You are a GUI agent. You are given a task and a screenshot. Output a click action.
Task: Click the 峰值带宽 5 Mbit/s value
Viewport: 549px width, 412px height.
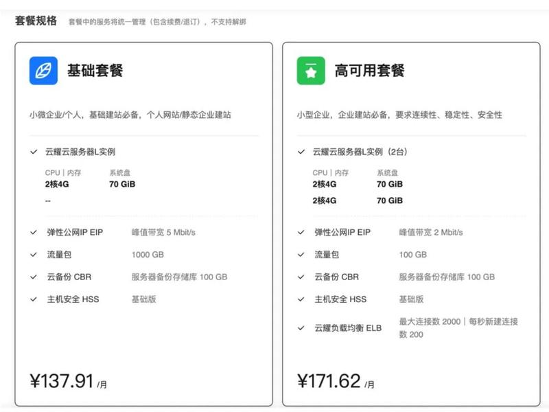163,232
